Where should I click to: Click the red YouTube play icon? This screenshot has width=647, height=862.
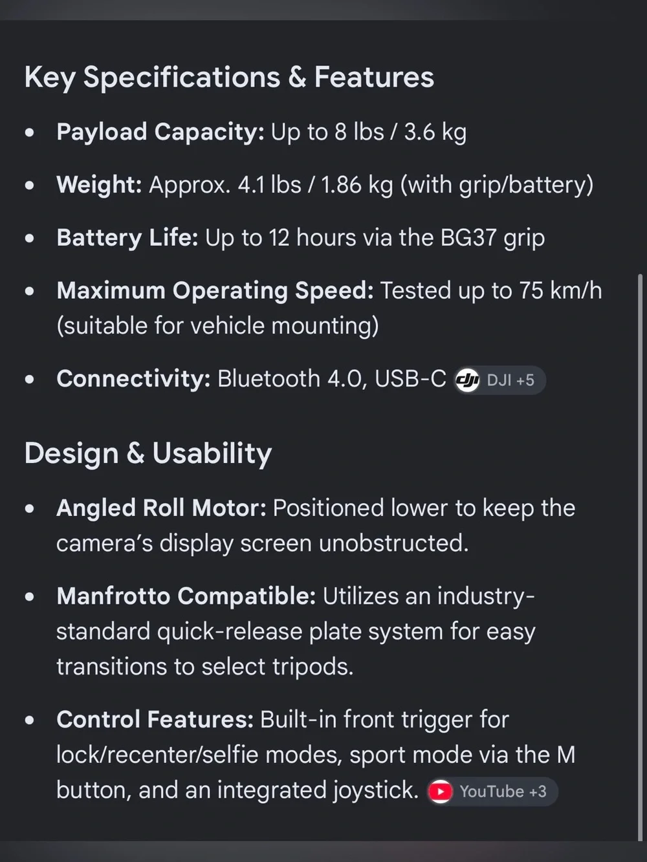(441, 792)
